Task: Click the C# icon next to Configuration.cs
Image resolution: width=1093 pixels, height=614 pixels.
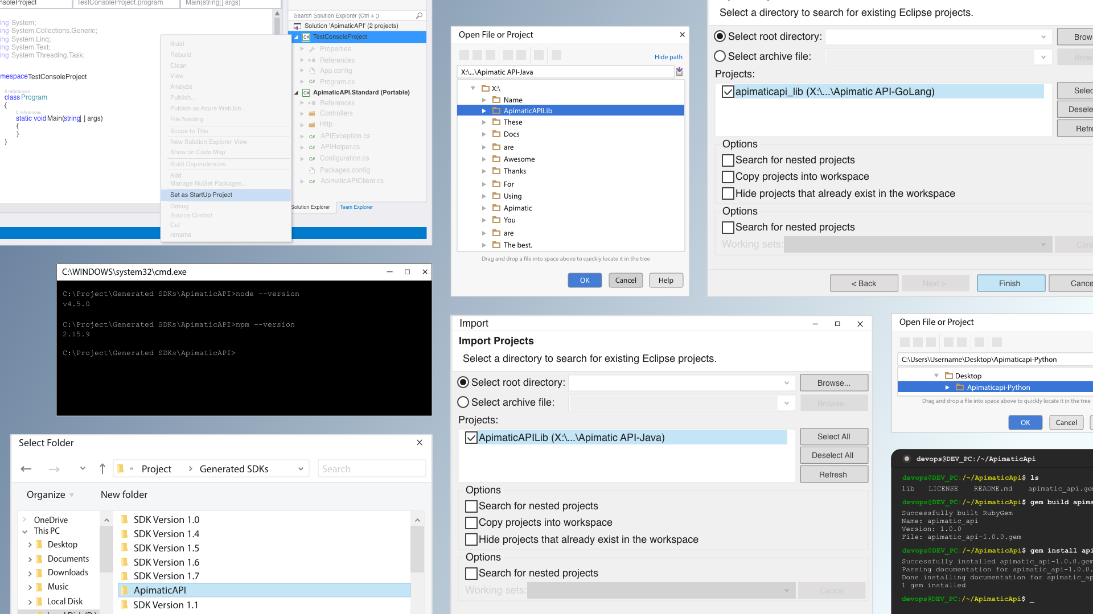Action: (x=312, y=158)
